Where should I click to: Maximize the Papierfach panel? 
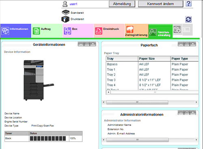click(x=187, y=44)
